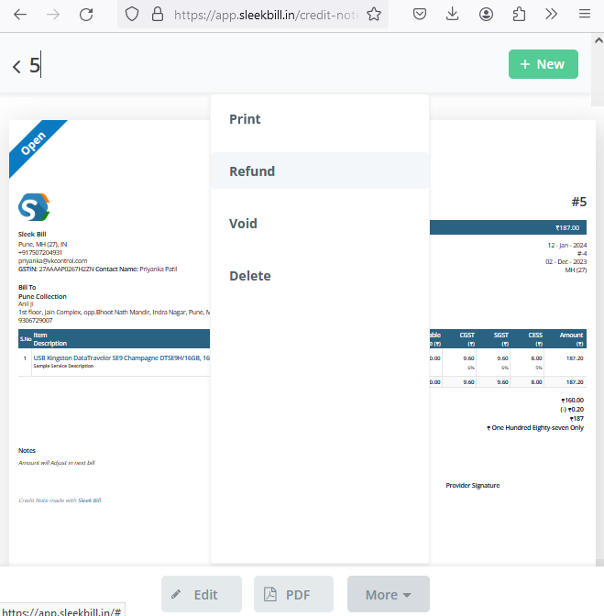Open the Firefox account profile icon
Image resolution: width=604 pixels, height=616 pixels.
click(486, 15)
